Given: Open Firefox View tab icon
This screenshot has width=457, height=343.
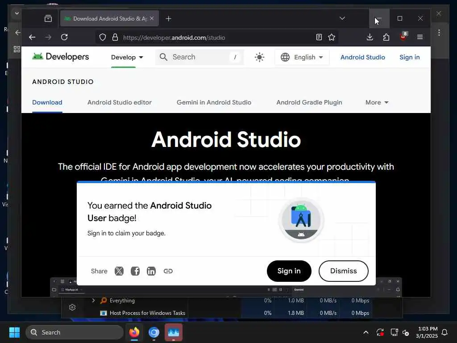Looking at the screenshot, I should (48, 19).
